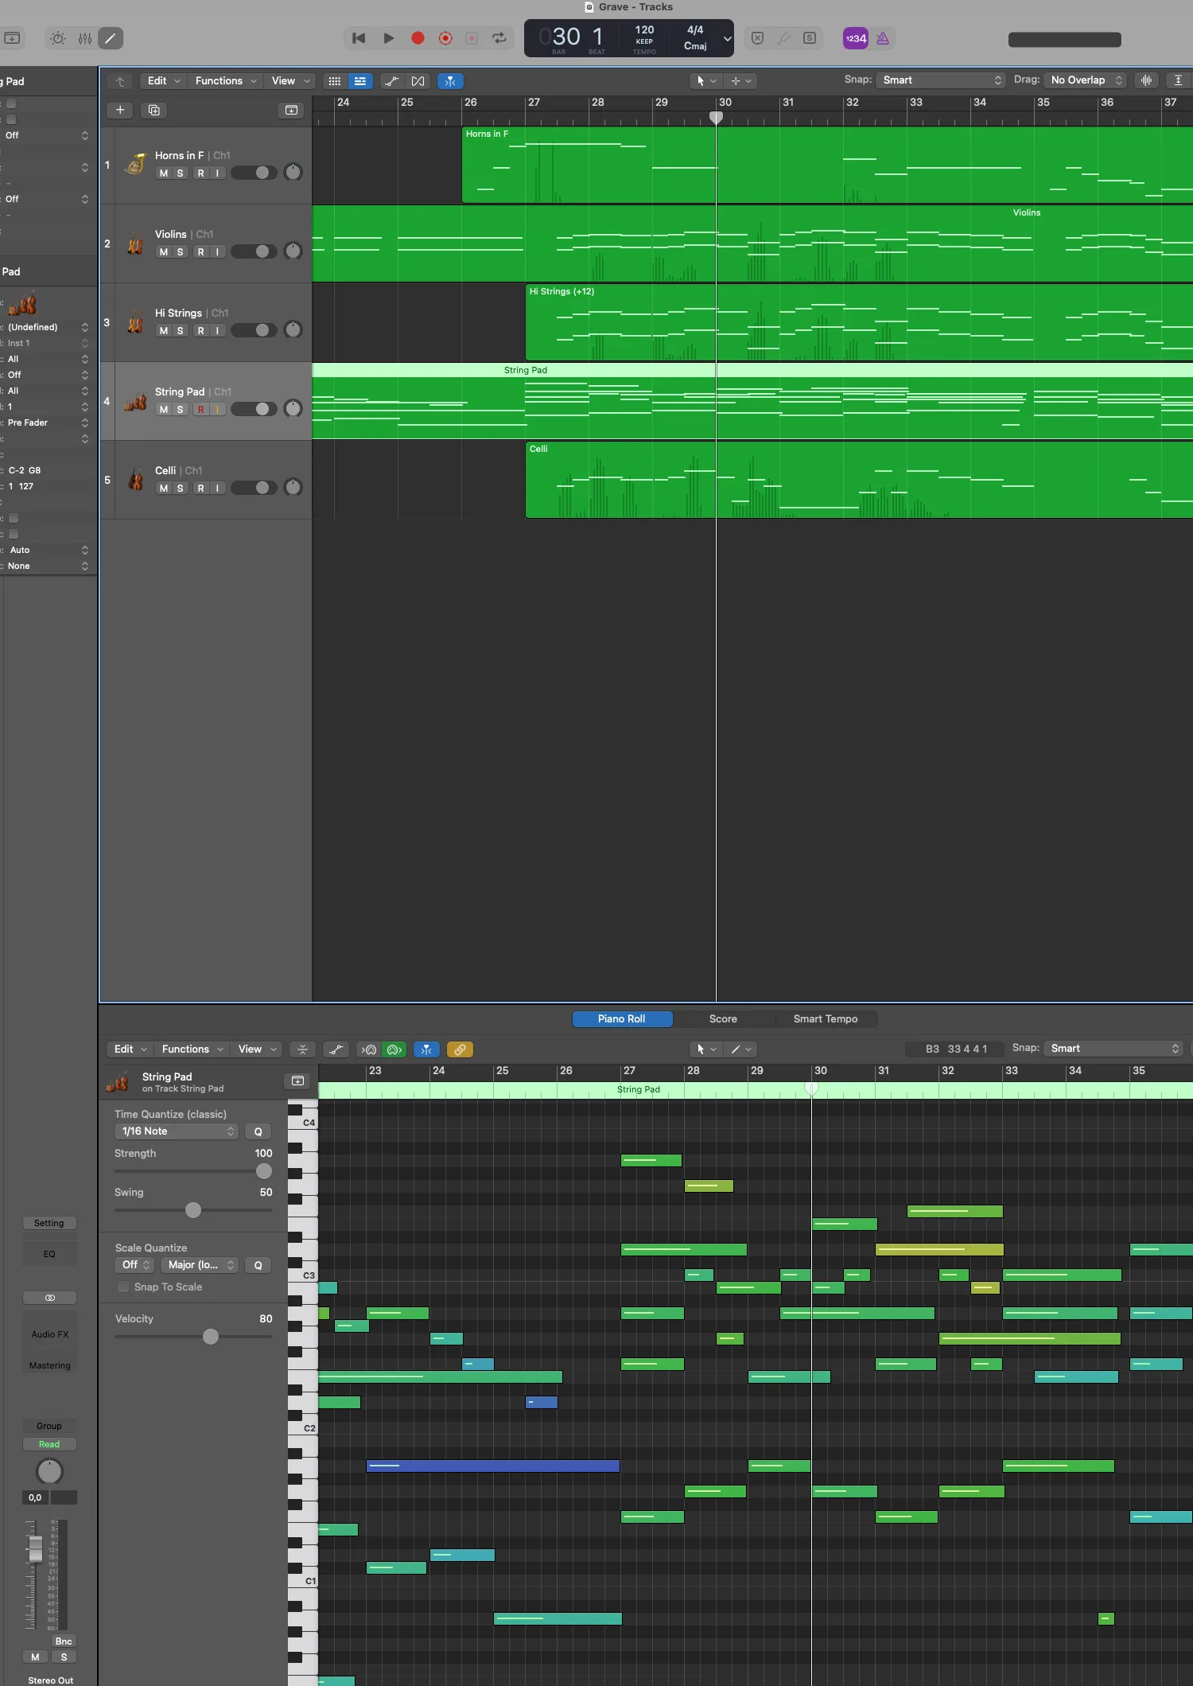Open the Tracks area Functions menu
Image resolution: width=1193 pixels, height=1686 pixels.
226,81
